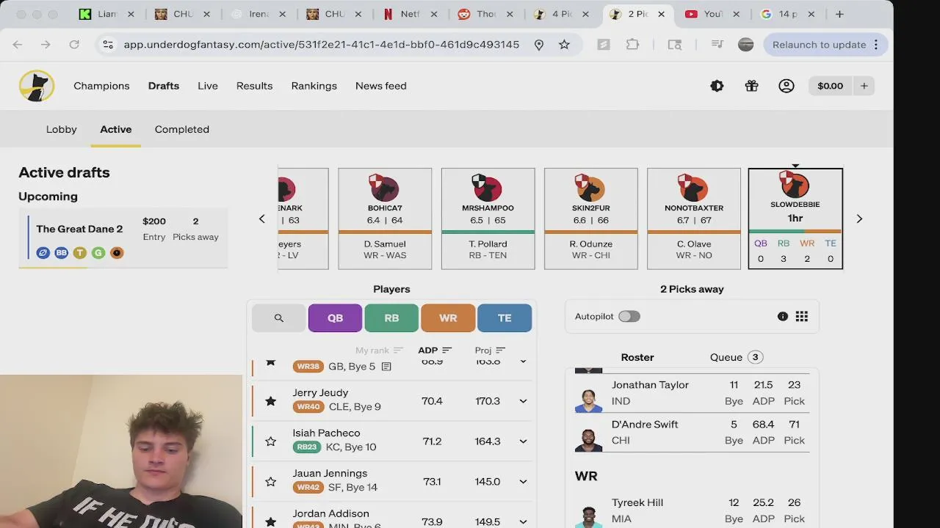The image size is (940, 528).
Task: Show the Roster tab
Action: click(x=637, y=357)
